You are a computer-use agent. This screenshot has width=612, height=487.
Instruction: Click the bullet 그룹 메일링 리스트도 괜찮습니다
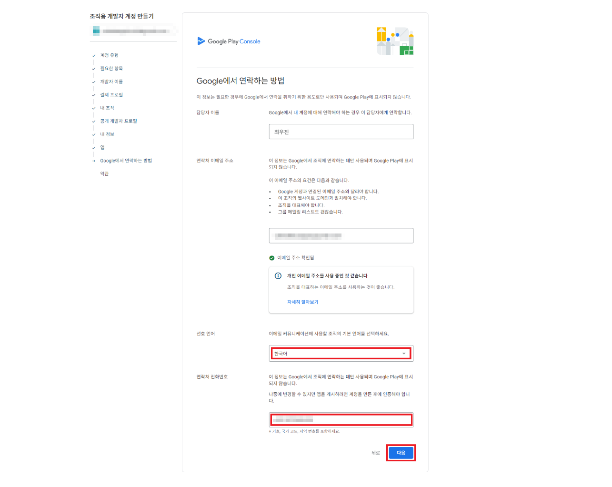(311, 212)
